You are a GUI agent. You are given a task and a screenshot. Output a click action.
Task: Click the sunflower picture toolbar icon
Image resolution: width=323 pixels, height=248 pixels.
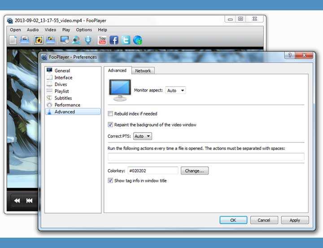[x=39, y=40]
